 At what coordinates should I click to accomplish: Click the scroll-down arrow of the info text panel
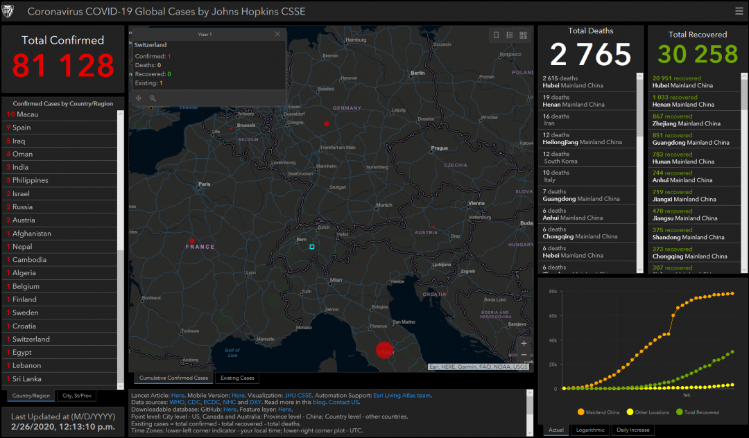(x=530, y=432)
